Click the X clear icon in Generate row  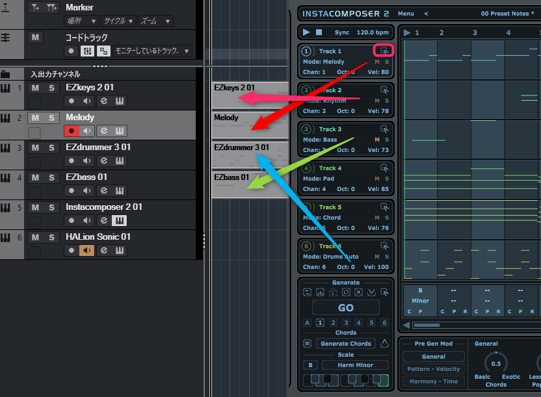pos(359,292)
